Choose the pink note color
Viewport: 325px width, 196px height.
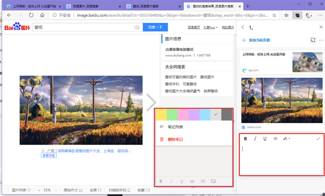click(183, 115)
